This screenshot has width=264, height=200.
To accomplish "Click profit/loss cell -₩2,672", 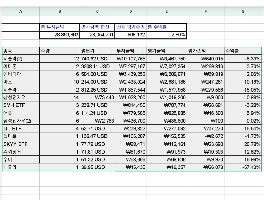I will (205, 136).
